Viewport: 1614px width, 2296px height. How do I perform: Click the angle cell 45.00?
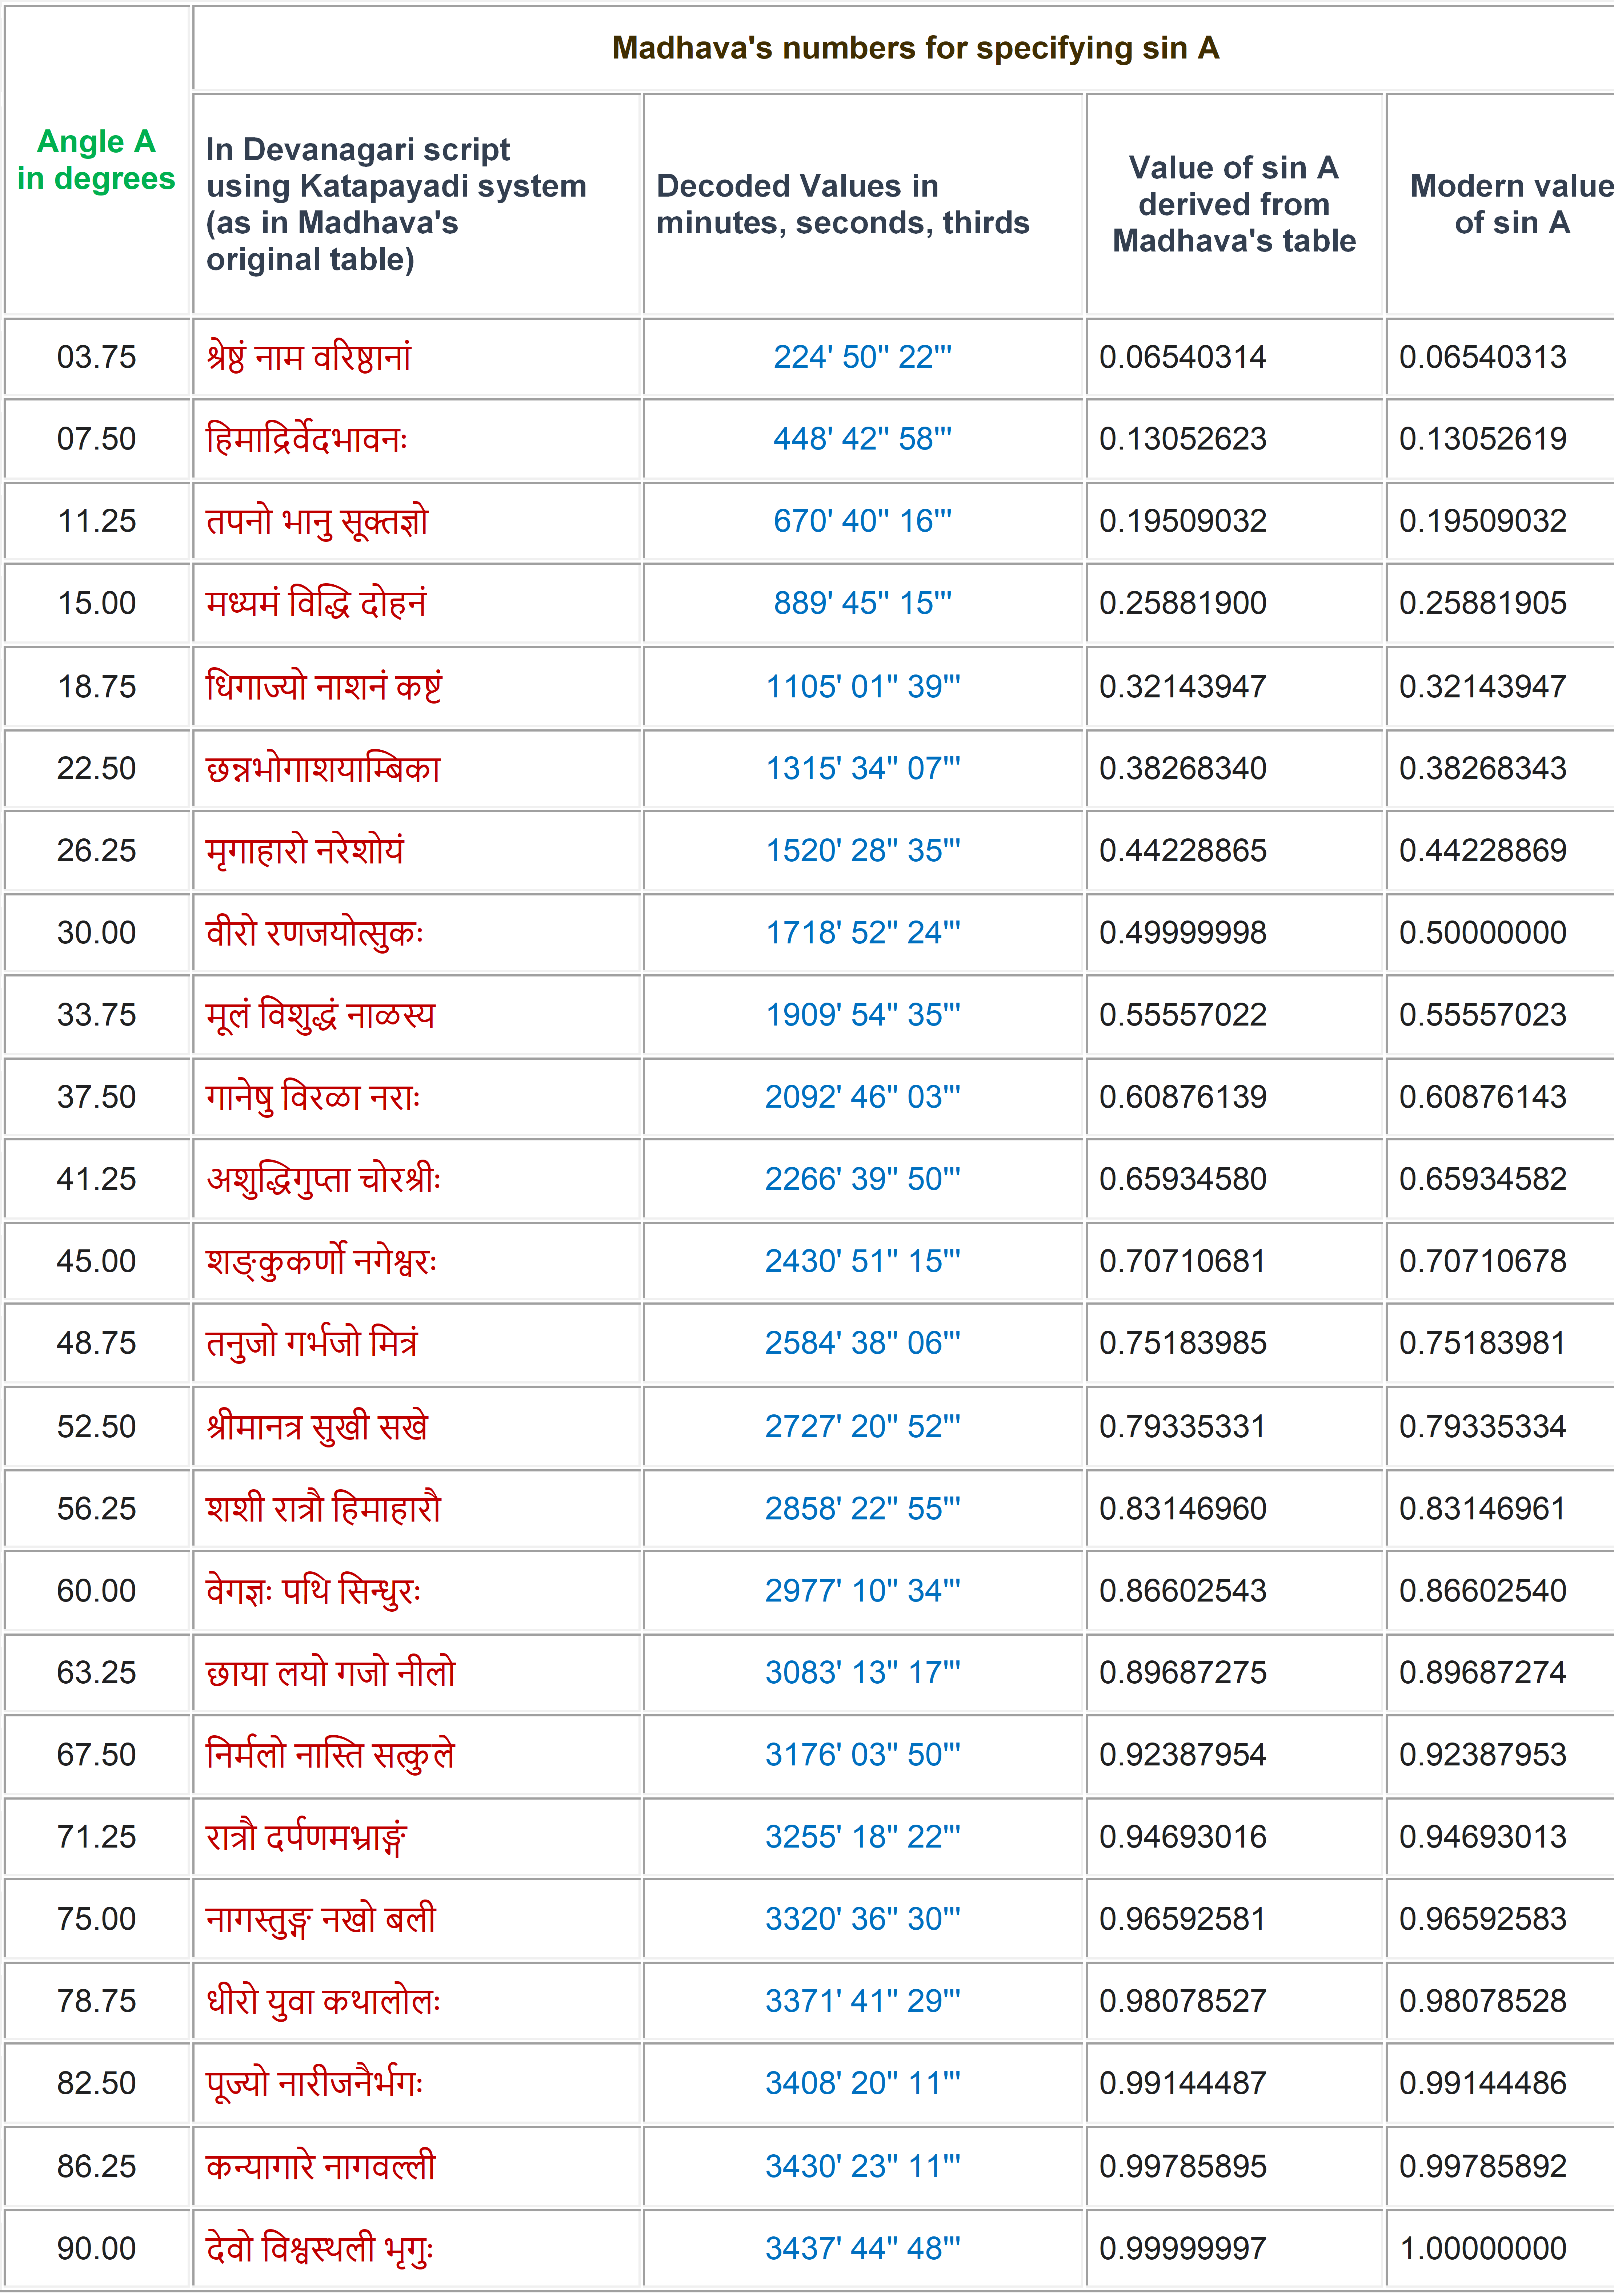96,1261
